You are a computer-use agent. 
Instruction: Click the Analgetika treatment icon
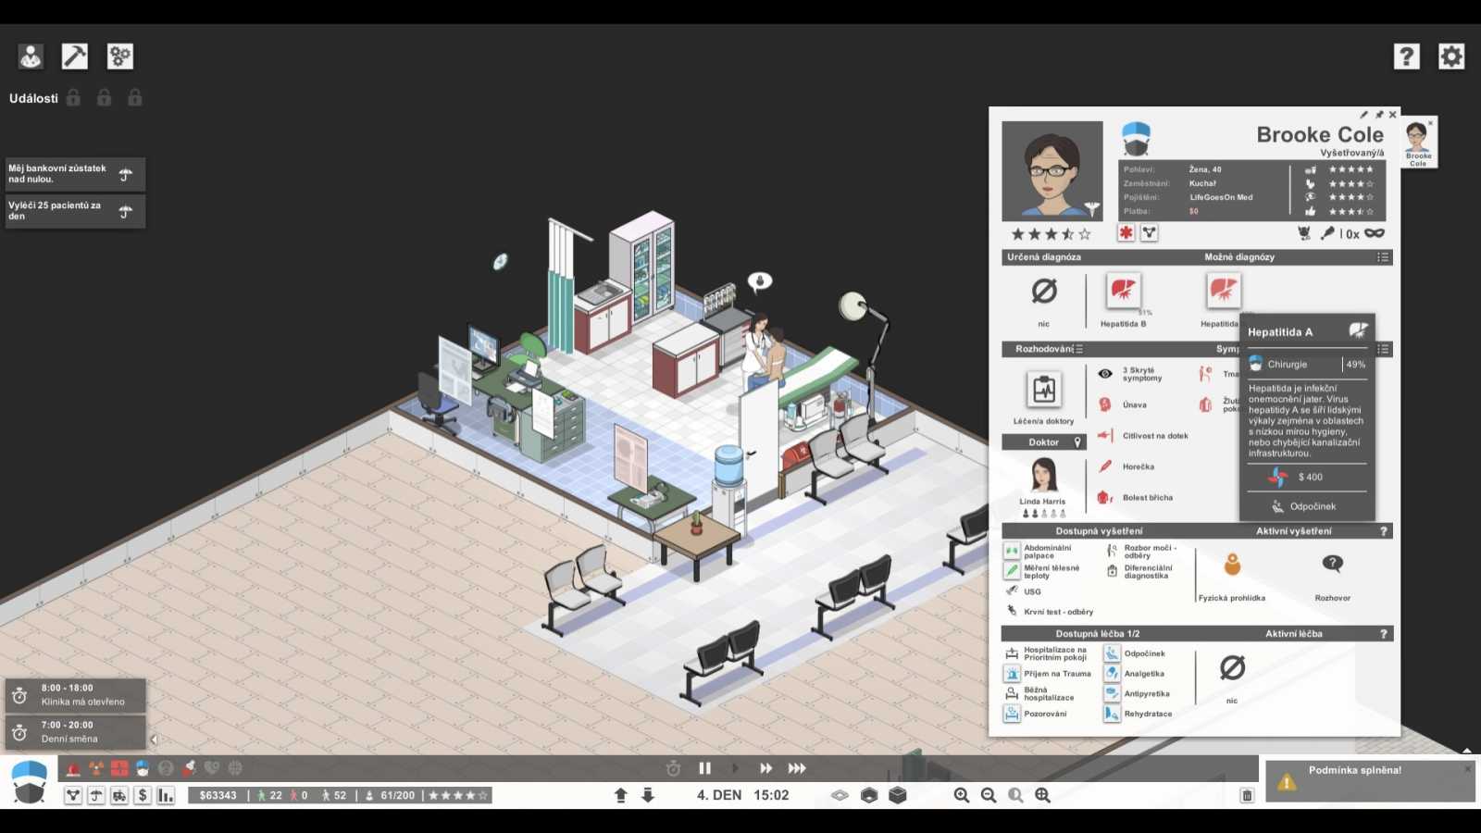1112,674
